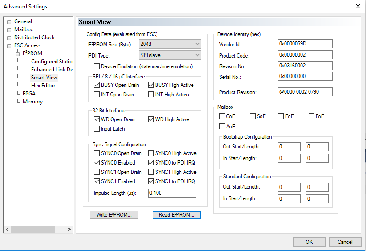Expand the Mailbox tree node

point(9,29)
